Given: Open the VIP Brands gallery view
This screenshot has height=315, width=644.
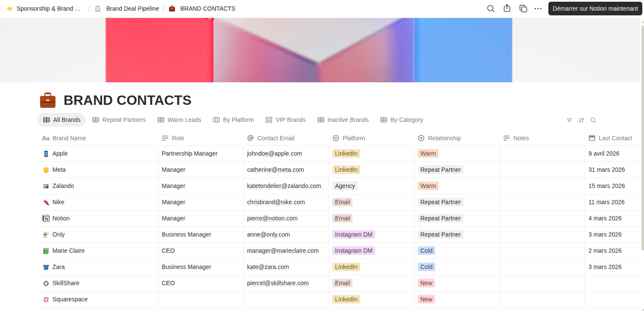Looking at the screenshot, I should pos(286,120).
